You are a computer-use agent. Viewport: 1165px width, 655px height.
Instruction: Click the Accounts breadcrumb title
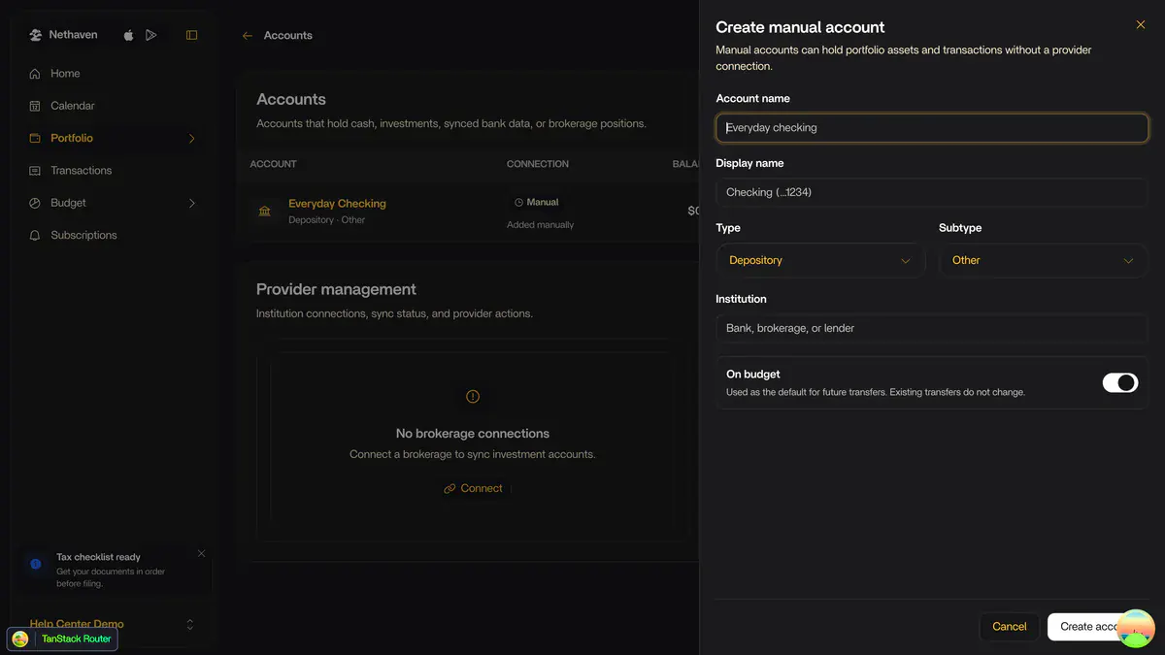click(288, 36)
